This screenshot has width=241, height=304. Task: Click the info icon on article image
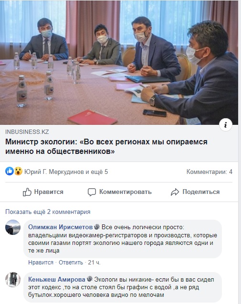(225, 125)
